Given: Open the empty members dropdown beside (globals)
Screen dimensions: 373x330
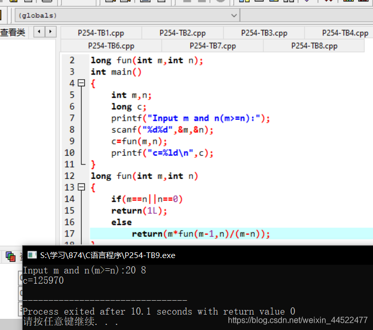Looking at the screenshot, I should coord(307,15).
